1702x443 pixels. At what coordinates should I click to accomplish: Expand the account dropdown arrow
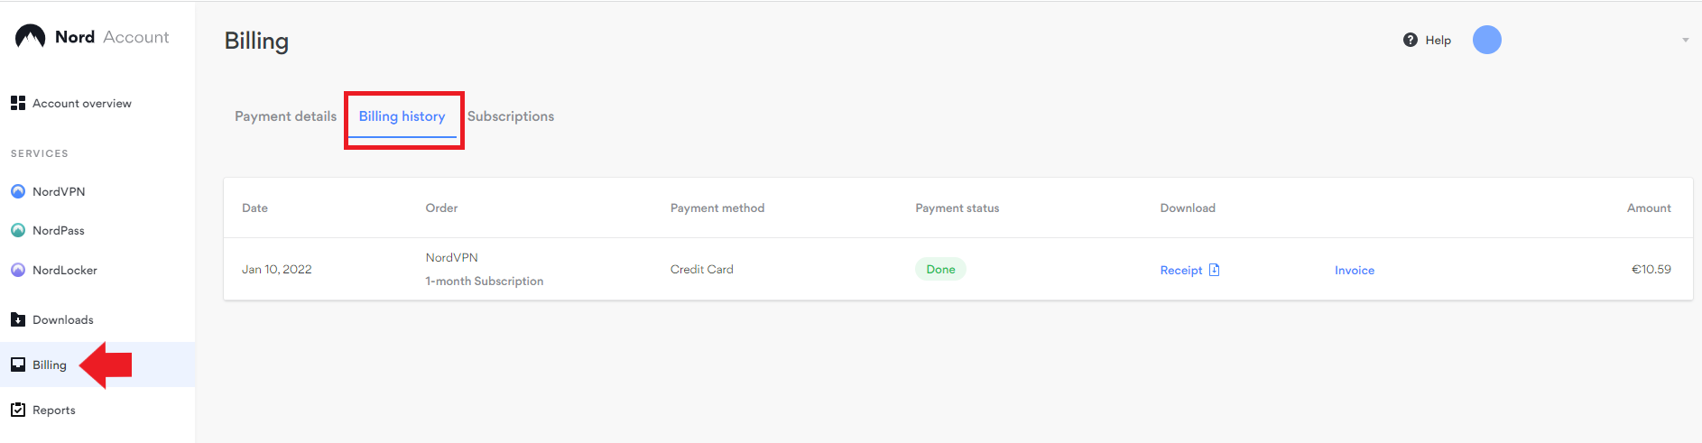pos(1685,40)
